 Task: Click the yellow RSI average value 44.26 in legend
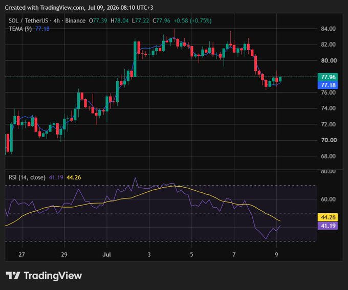click(x=74, y=177)
